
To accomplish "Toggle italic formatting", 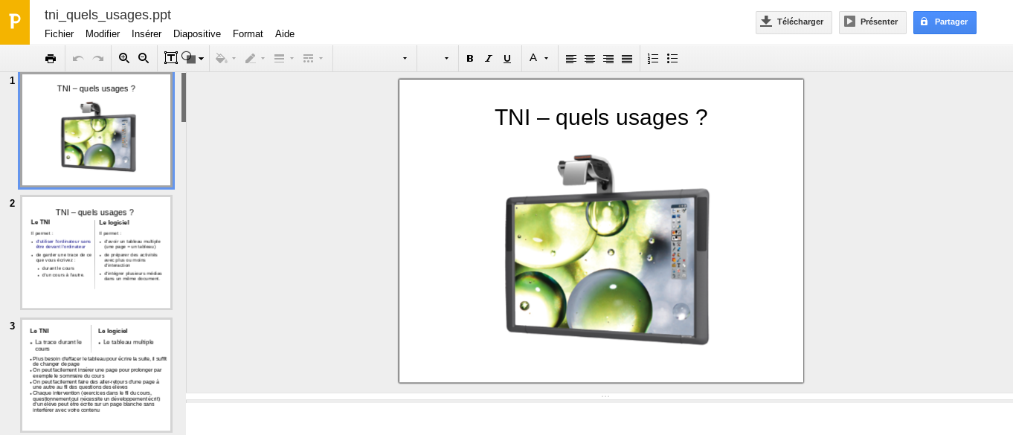I will point(489,59).
